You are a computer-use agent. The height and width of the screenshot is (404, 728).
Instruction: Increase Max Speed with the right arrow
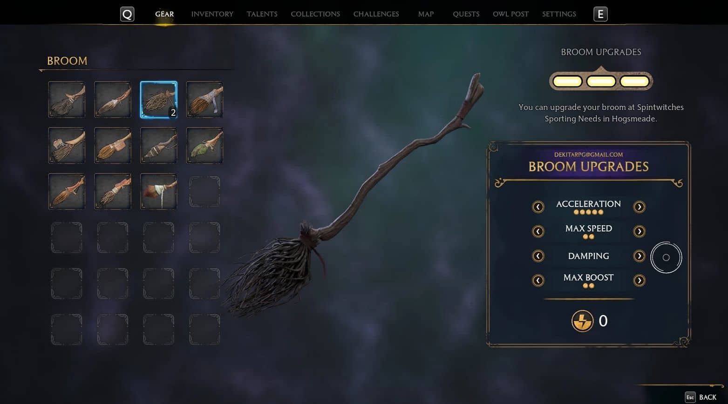tap(639, 231)
